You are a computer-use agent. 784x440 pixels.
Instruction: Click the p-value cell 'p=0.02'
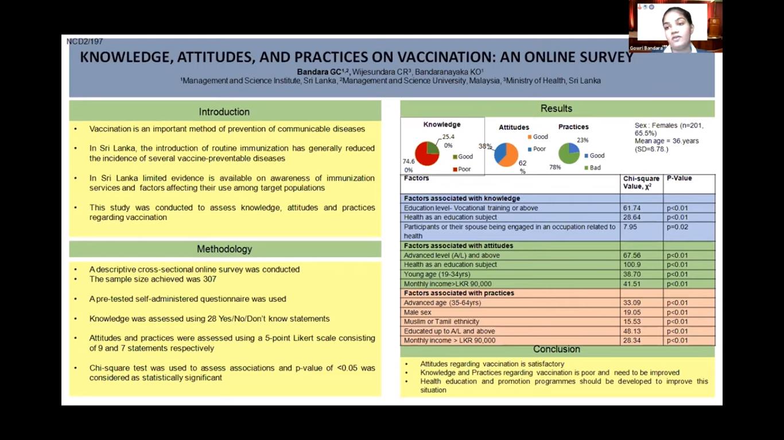click(x=677, y=227)
